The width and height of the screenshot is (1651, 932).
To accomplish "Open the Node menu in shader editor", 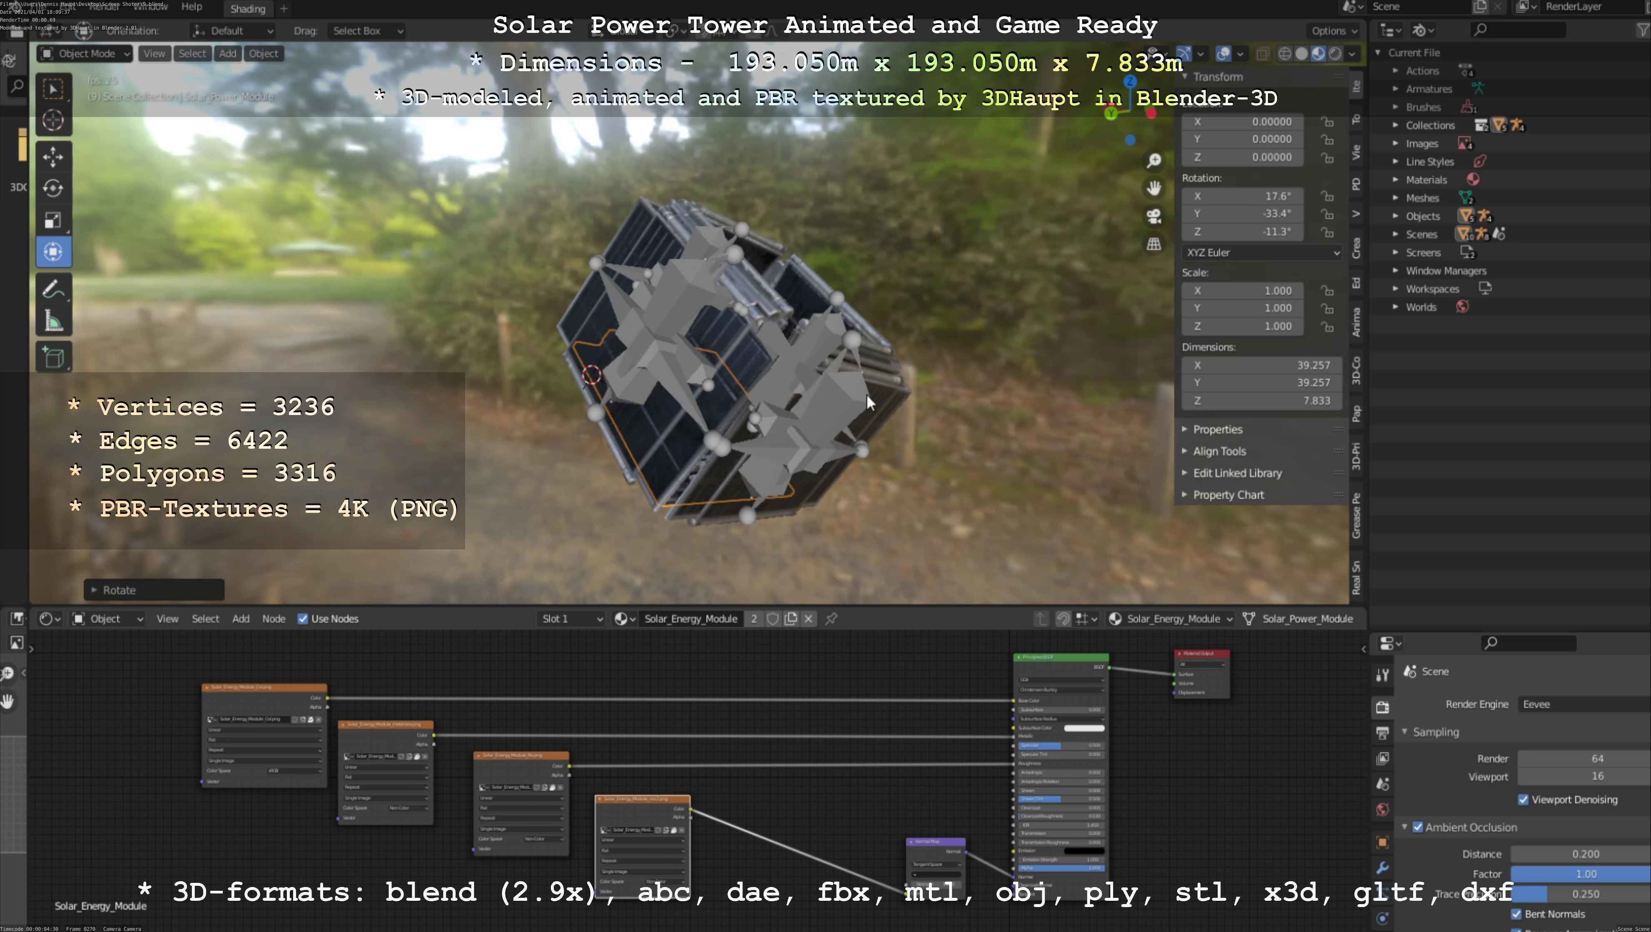I will point(273,619).
